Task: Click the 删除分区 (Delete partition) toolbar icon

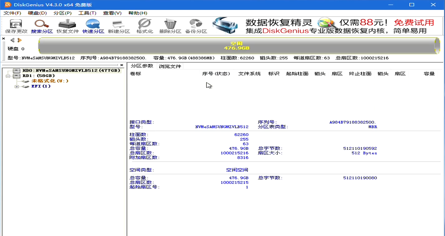Action: coord(170,26)
